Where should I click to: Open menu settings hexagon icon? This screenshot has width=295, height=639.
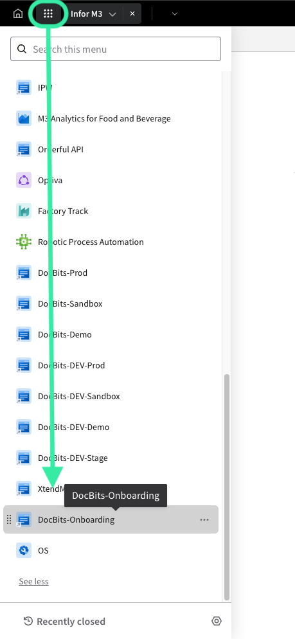(x=217, y=621)
